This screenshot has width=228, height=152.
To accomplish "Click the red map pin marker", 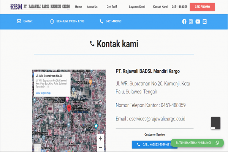I will tap(69, 109).
